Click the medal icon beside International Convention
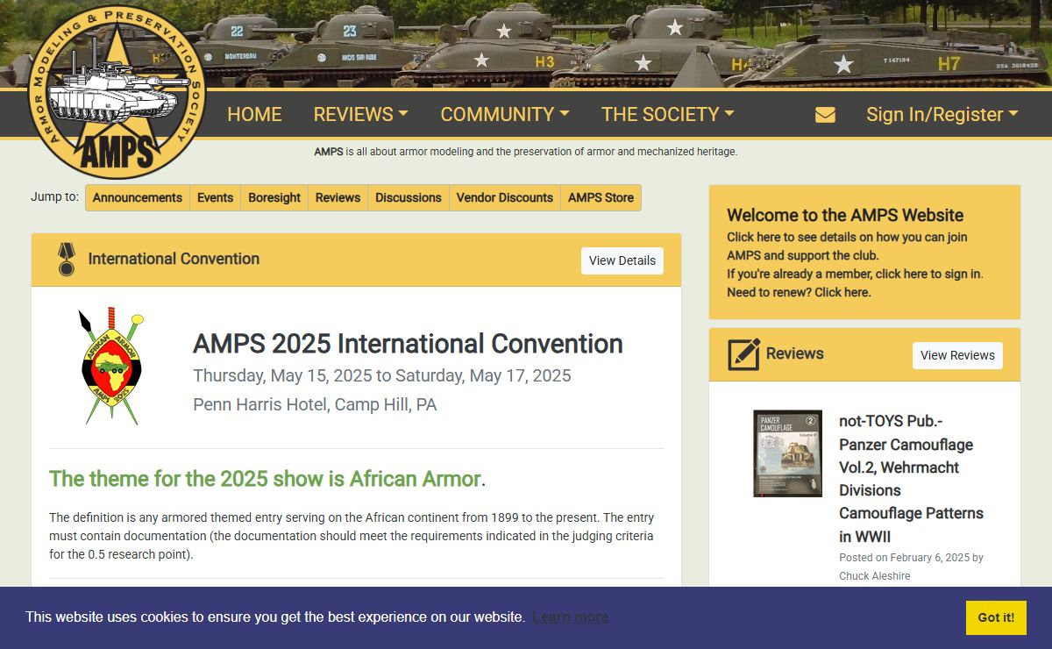Viewport: 1052px width, 649px height. [x=67, y=260]
